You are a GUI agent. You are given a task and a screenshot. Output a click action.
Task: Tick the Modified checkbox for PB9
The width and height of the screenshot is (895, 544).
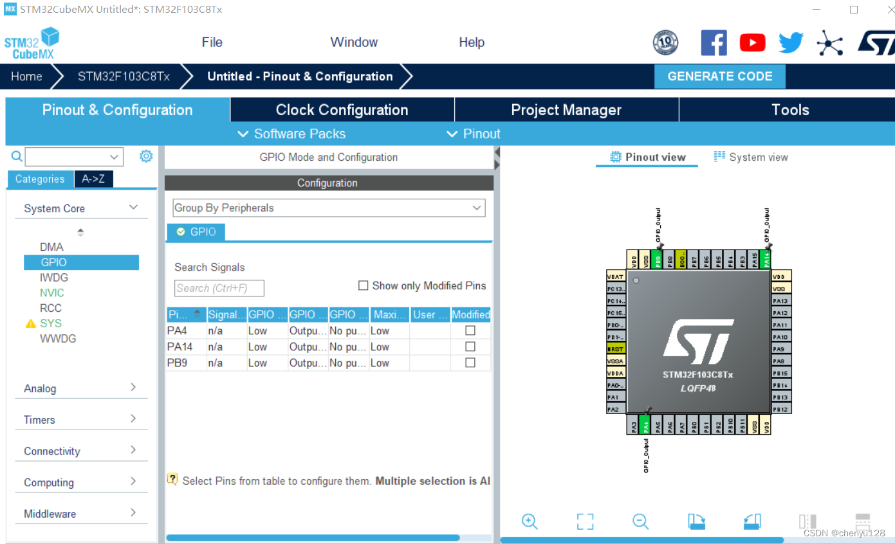[x=470, y=363]
